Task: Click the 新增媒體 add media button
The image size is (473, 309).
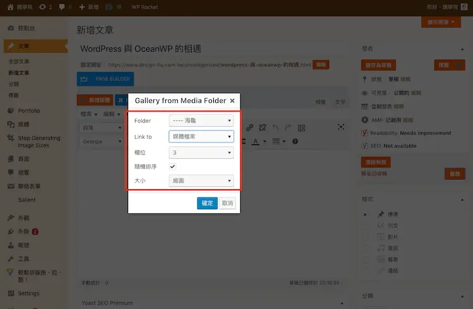Action: (x=95, y=100)
